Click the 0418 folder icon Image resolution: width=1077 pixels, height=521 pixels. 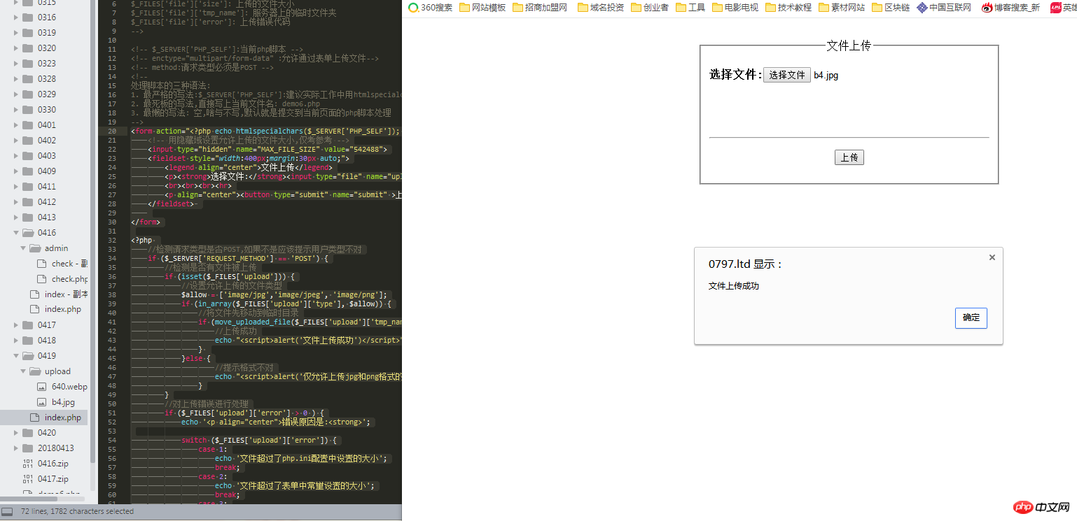(x=28, y=341)
